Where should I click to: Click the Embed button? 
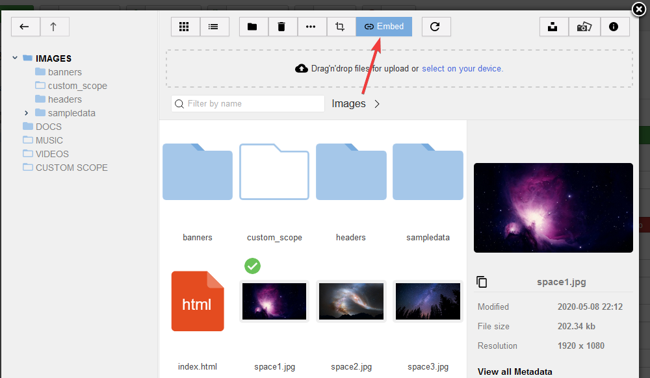[x=383, y=27]
